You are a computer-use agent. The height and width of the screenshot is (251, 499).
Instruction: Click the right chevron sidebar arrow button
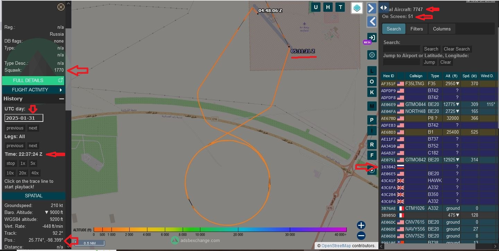(372, 8)
